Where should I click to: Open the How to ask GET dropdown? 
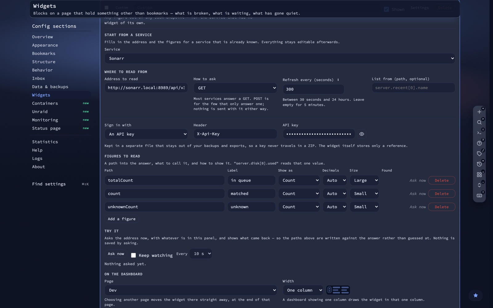click(235, 88)
